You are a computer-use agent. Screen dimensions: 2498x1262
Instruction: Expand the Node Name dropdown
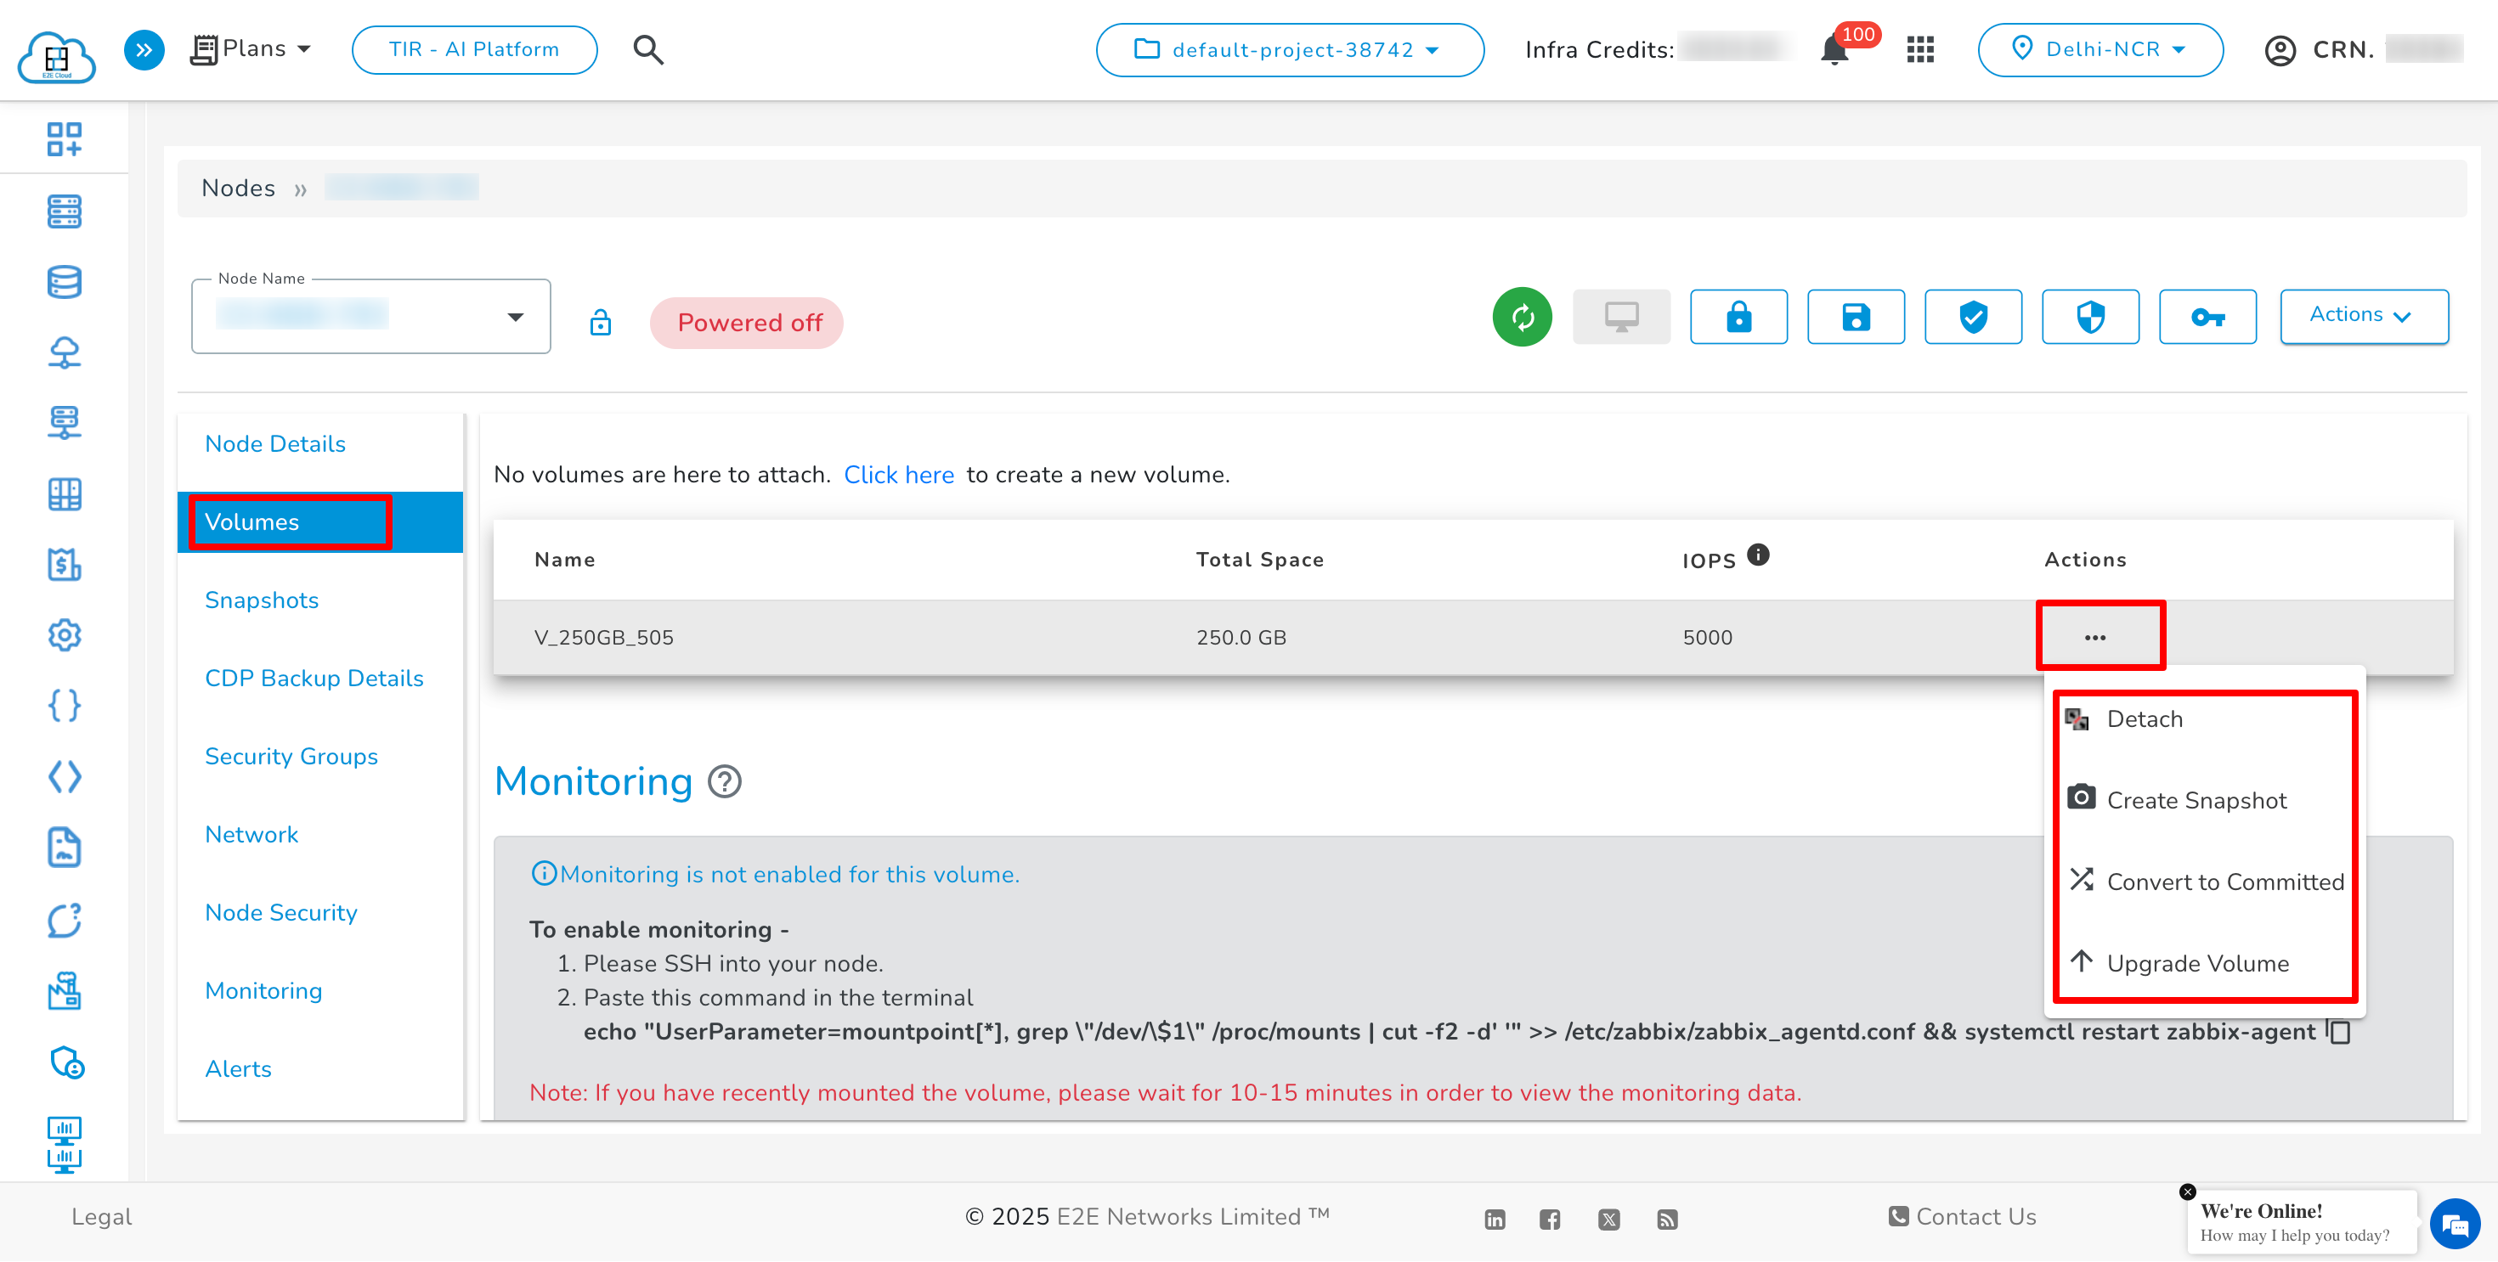[515, 317]
